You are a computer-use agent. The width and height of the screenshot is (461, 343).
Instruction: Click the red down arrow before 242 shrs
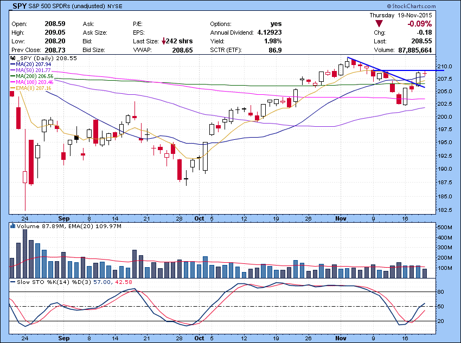(x=163, y=41)
